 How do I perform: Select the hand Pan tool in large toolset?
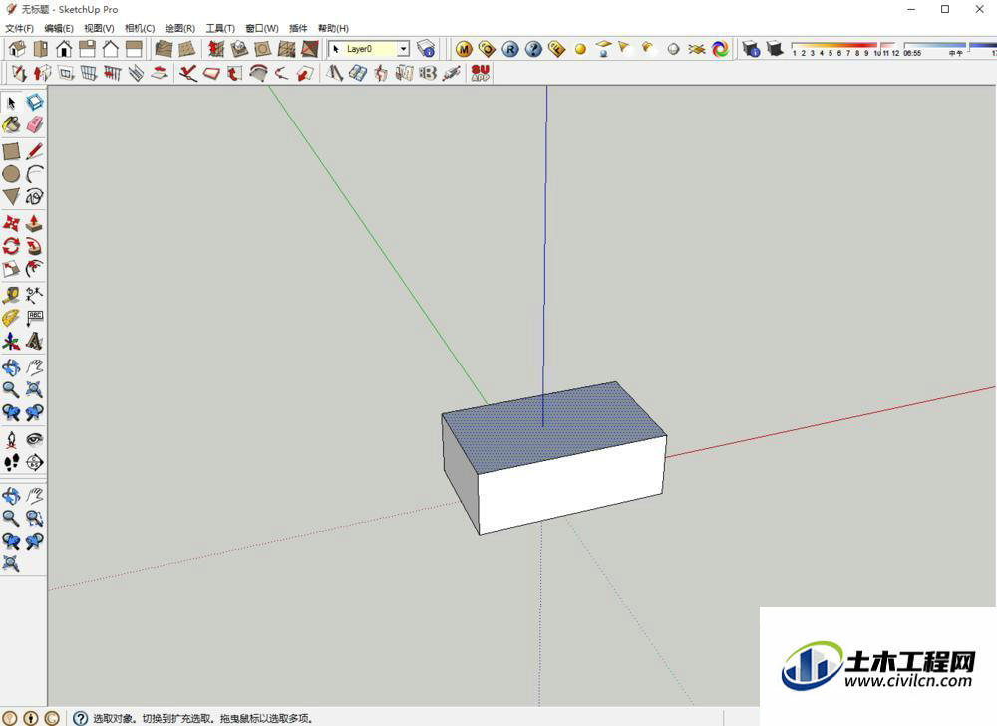pos(34,367)
